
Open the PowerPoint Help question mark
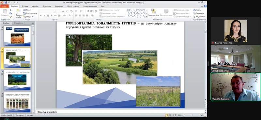click(205, 6)
